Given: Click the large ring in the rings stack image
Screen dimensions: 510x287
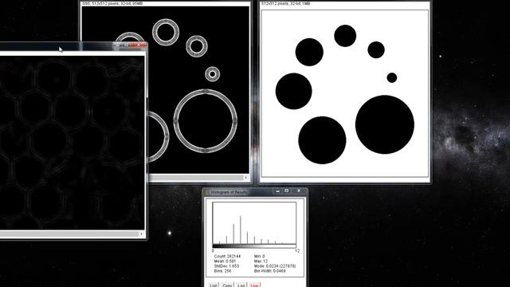Looking at the screenshot, I should [x=206, y=121].
